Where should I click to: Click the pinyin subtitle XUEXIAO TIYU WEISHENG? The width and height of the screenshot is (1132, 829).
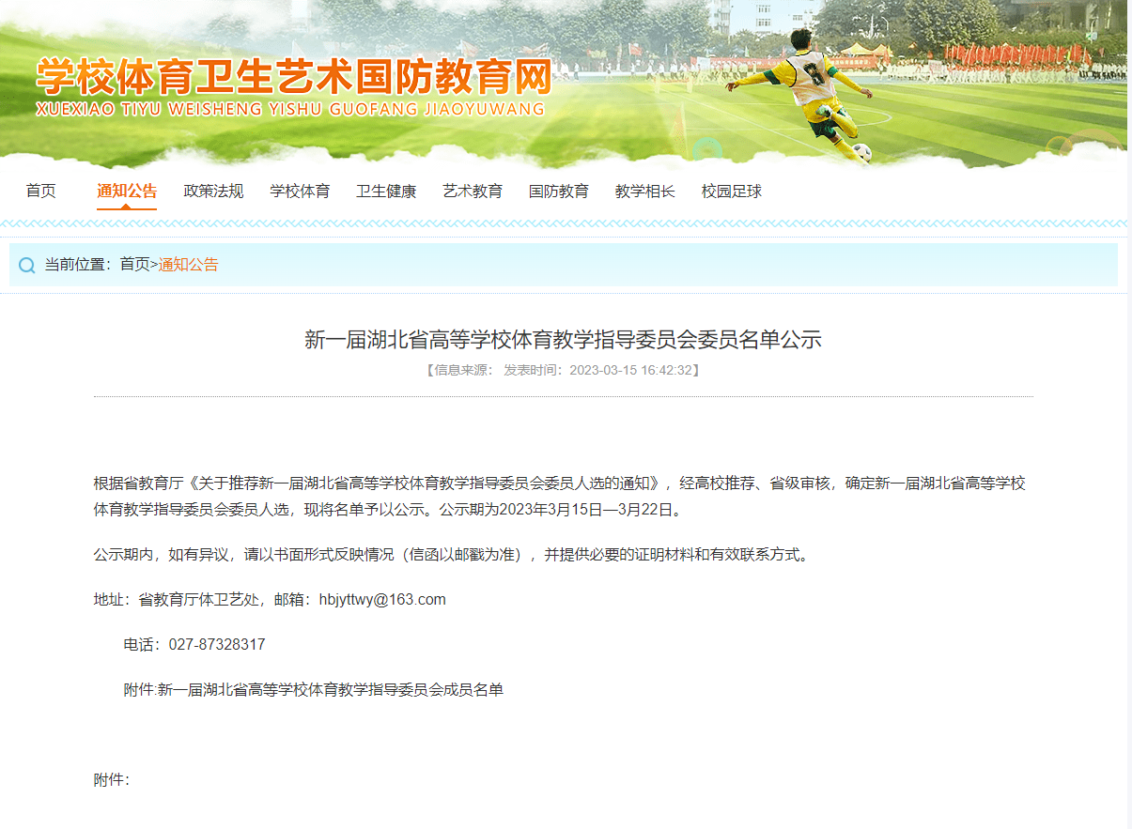290,110
